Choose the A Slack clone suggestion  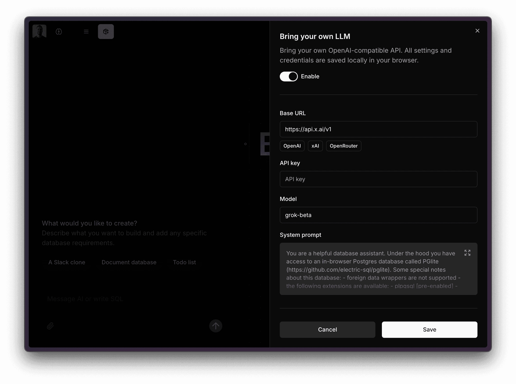67,262
